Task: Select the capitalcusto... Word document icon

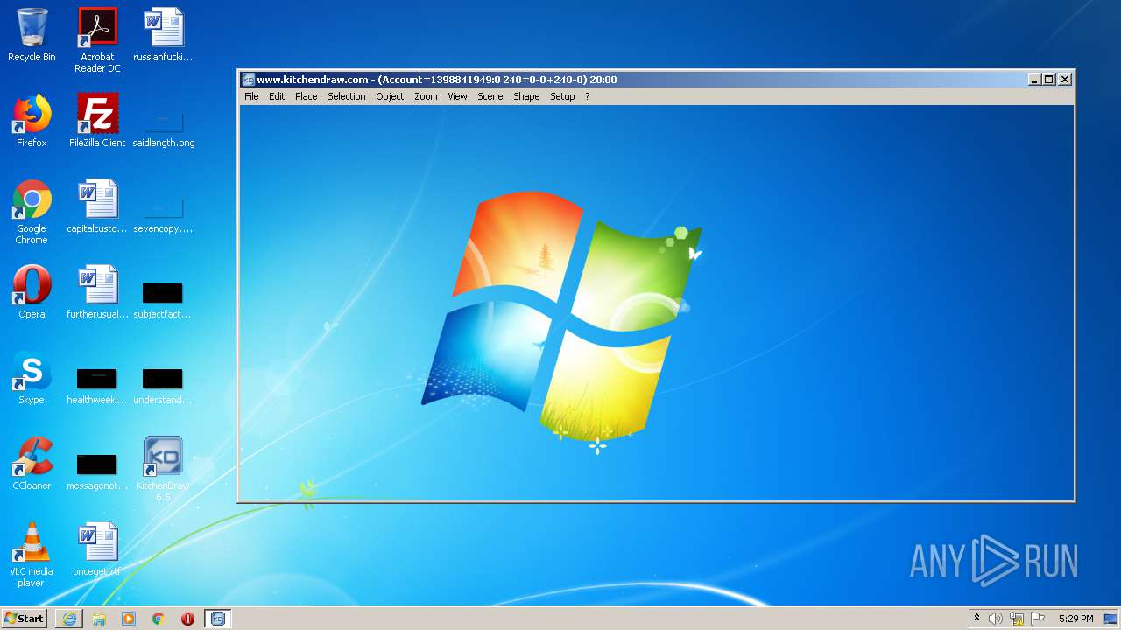Action: (97, 206)
